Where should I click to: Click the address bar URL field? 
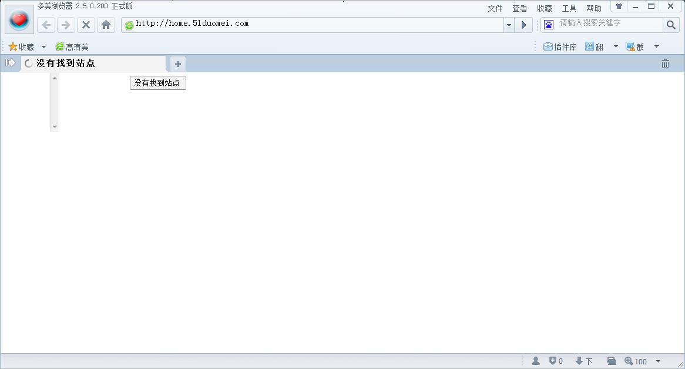coord(313,25)
